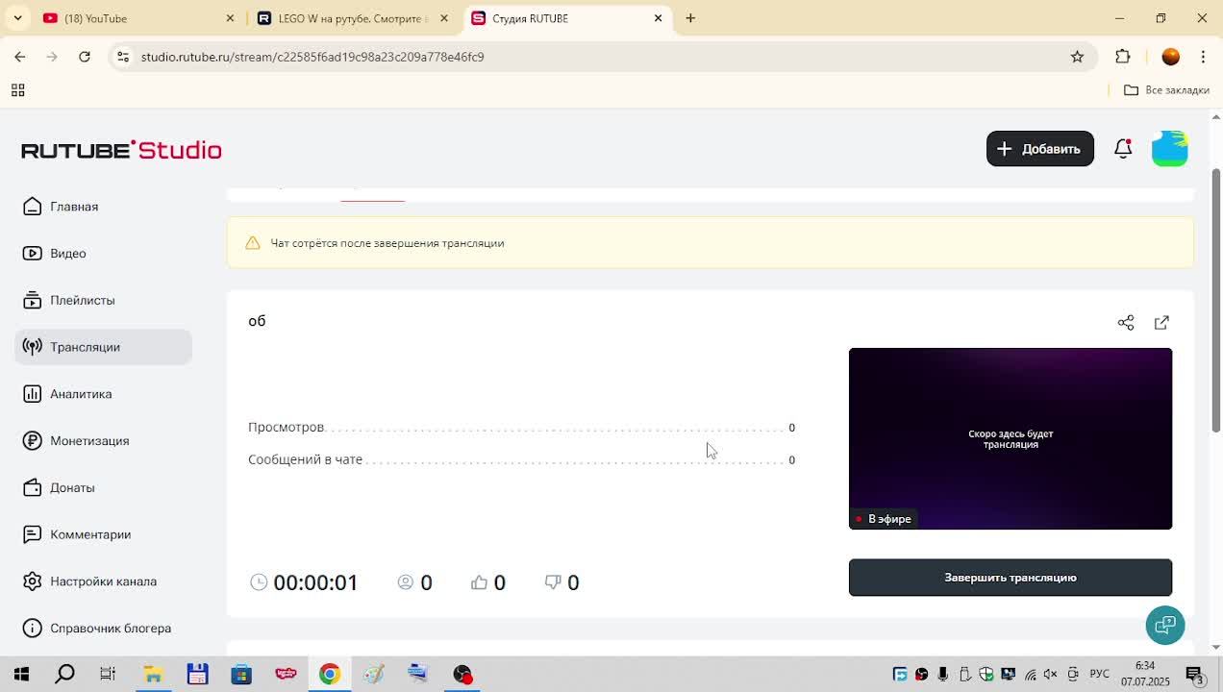Open Windows search

(x=64, y=674)
